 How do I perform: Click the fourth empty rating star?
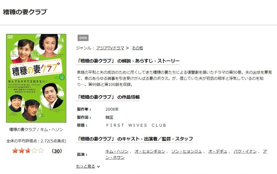point(34,151)
